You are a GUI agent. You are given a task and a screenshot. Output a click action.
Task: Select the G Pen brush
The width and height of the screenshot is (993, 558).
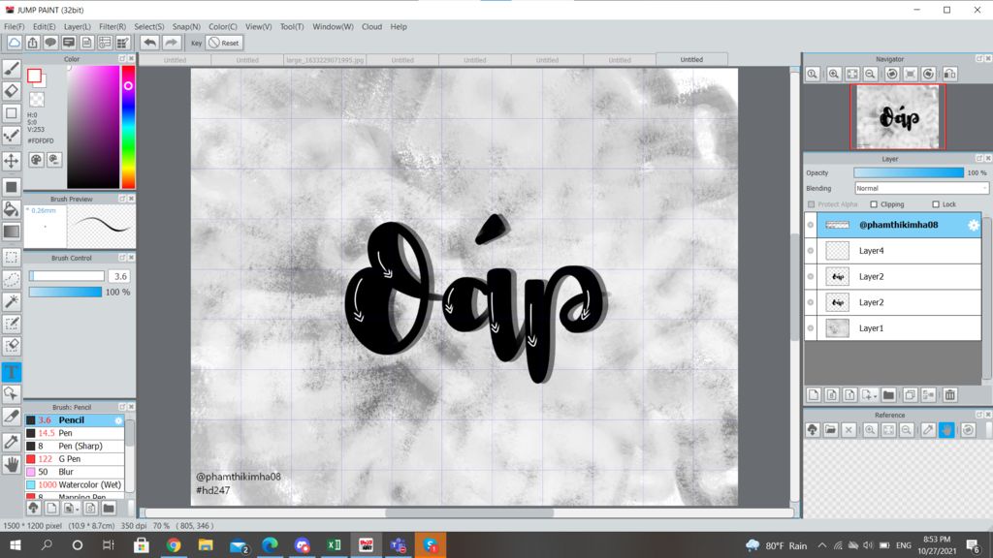[74, 458]
